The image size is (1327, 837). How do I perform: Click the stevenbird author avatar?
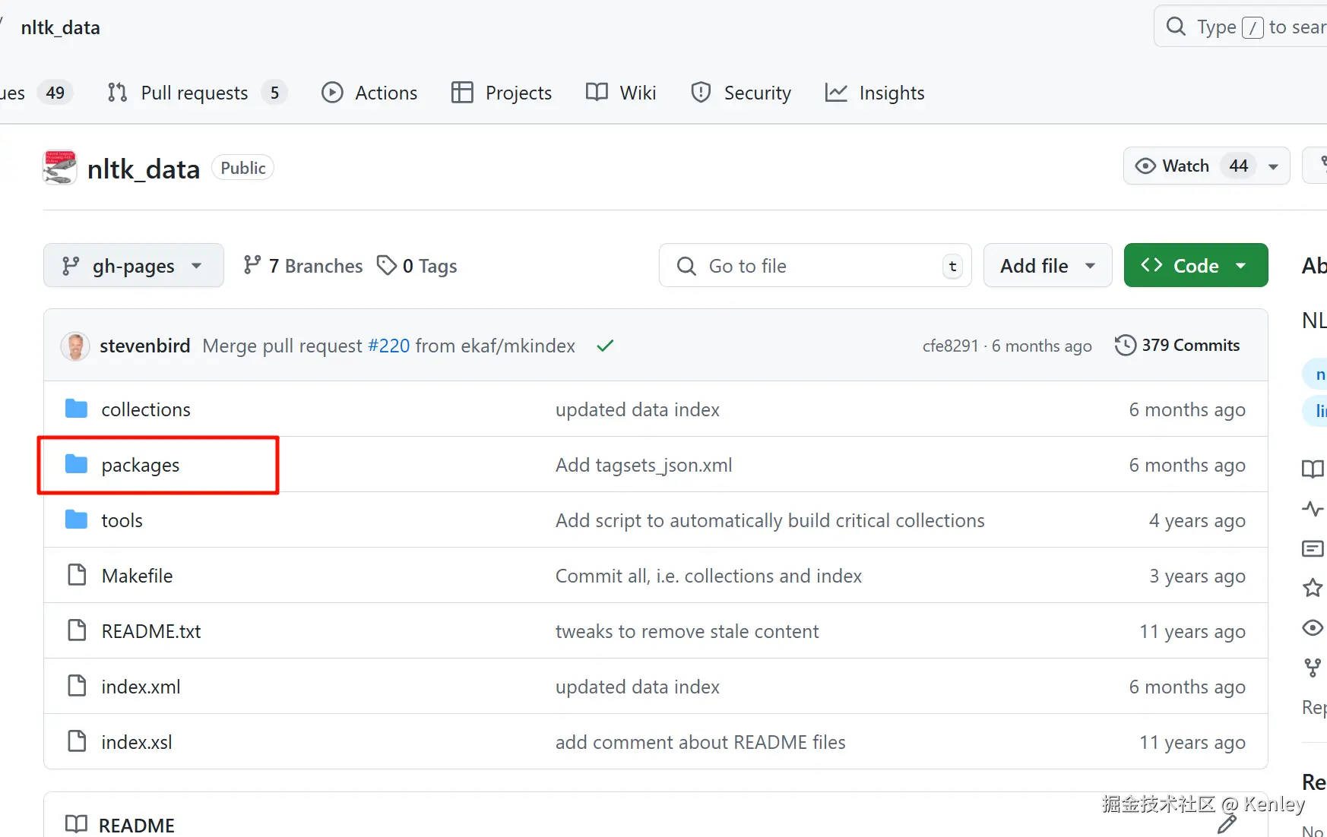[x=75, y=346]
